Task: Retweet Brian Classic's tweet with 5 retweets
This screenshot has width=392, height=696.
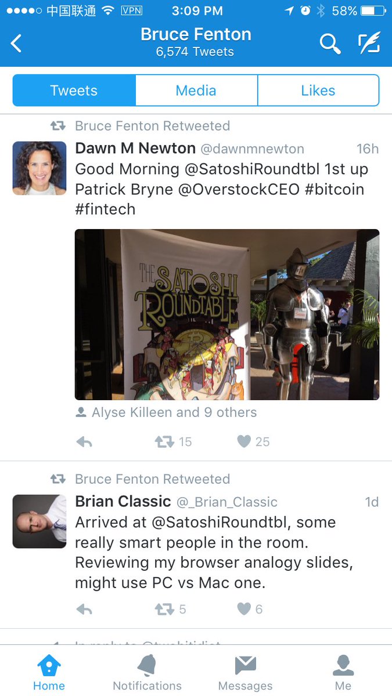Action: 164,609
